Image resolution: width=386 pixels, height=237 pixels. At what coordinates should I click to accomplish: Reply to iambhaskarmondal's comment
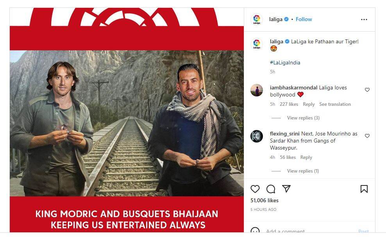309,104
